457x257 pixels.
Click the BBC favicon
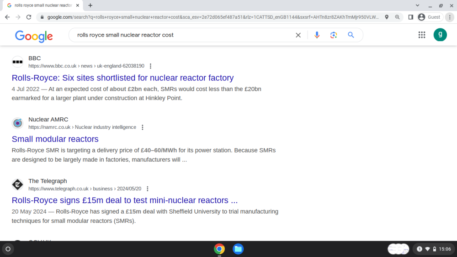click(x=17, y=62)
